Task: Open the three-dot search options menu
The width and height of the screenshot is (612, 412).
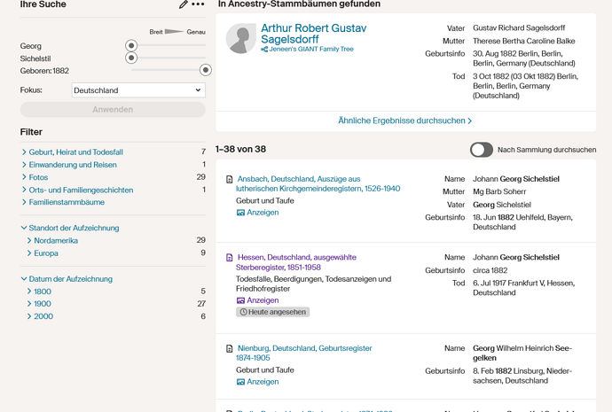Action: click(198, 4)
